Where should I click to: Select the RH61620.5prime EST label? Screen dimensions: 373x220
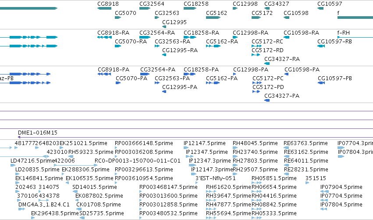click(228, 187)
